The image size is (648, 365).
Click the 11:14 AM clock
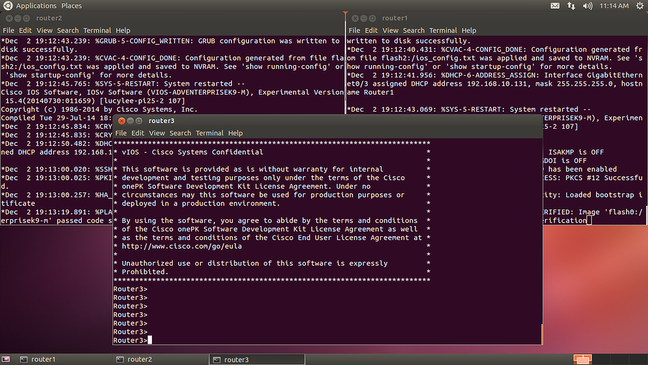tap(614, 6)
